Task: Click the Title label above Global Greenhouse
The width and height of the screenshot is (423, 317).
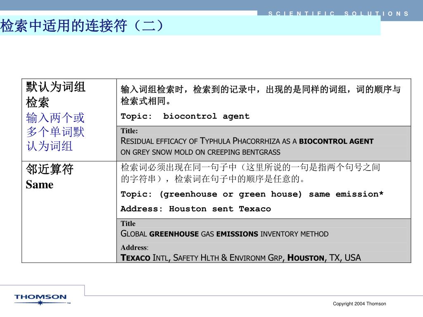Action: [128, 223]
